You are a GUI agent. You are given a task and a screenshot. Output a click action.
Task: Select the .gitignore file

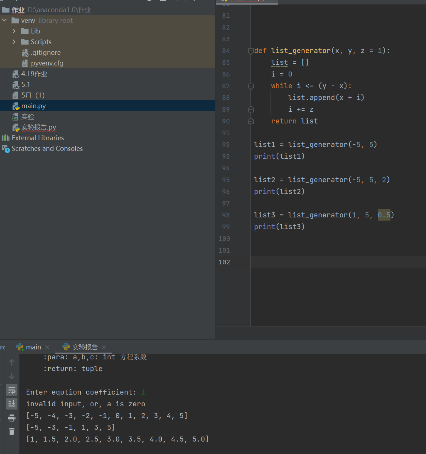(45, 52)
